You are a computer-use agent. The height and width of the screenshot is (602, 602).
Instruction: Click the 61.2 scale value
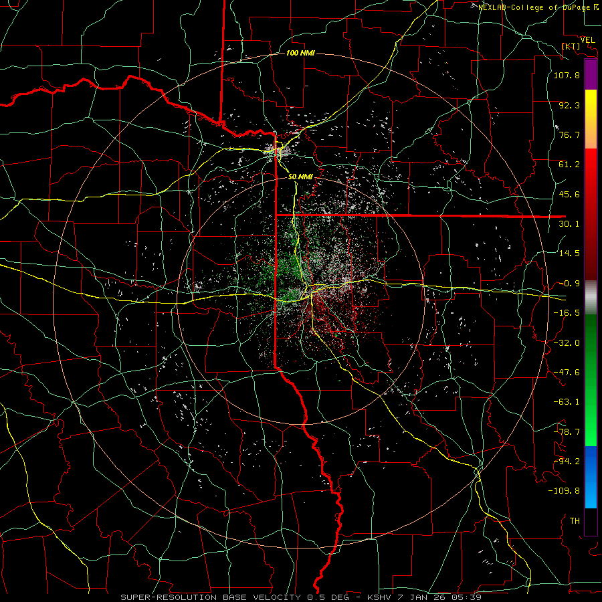[569, 165]
